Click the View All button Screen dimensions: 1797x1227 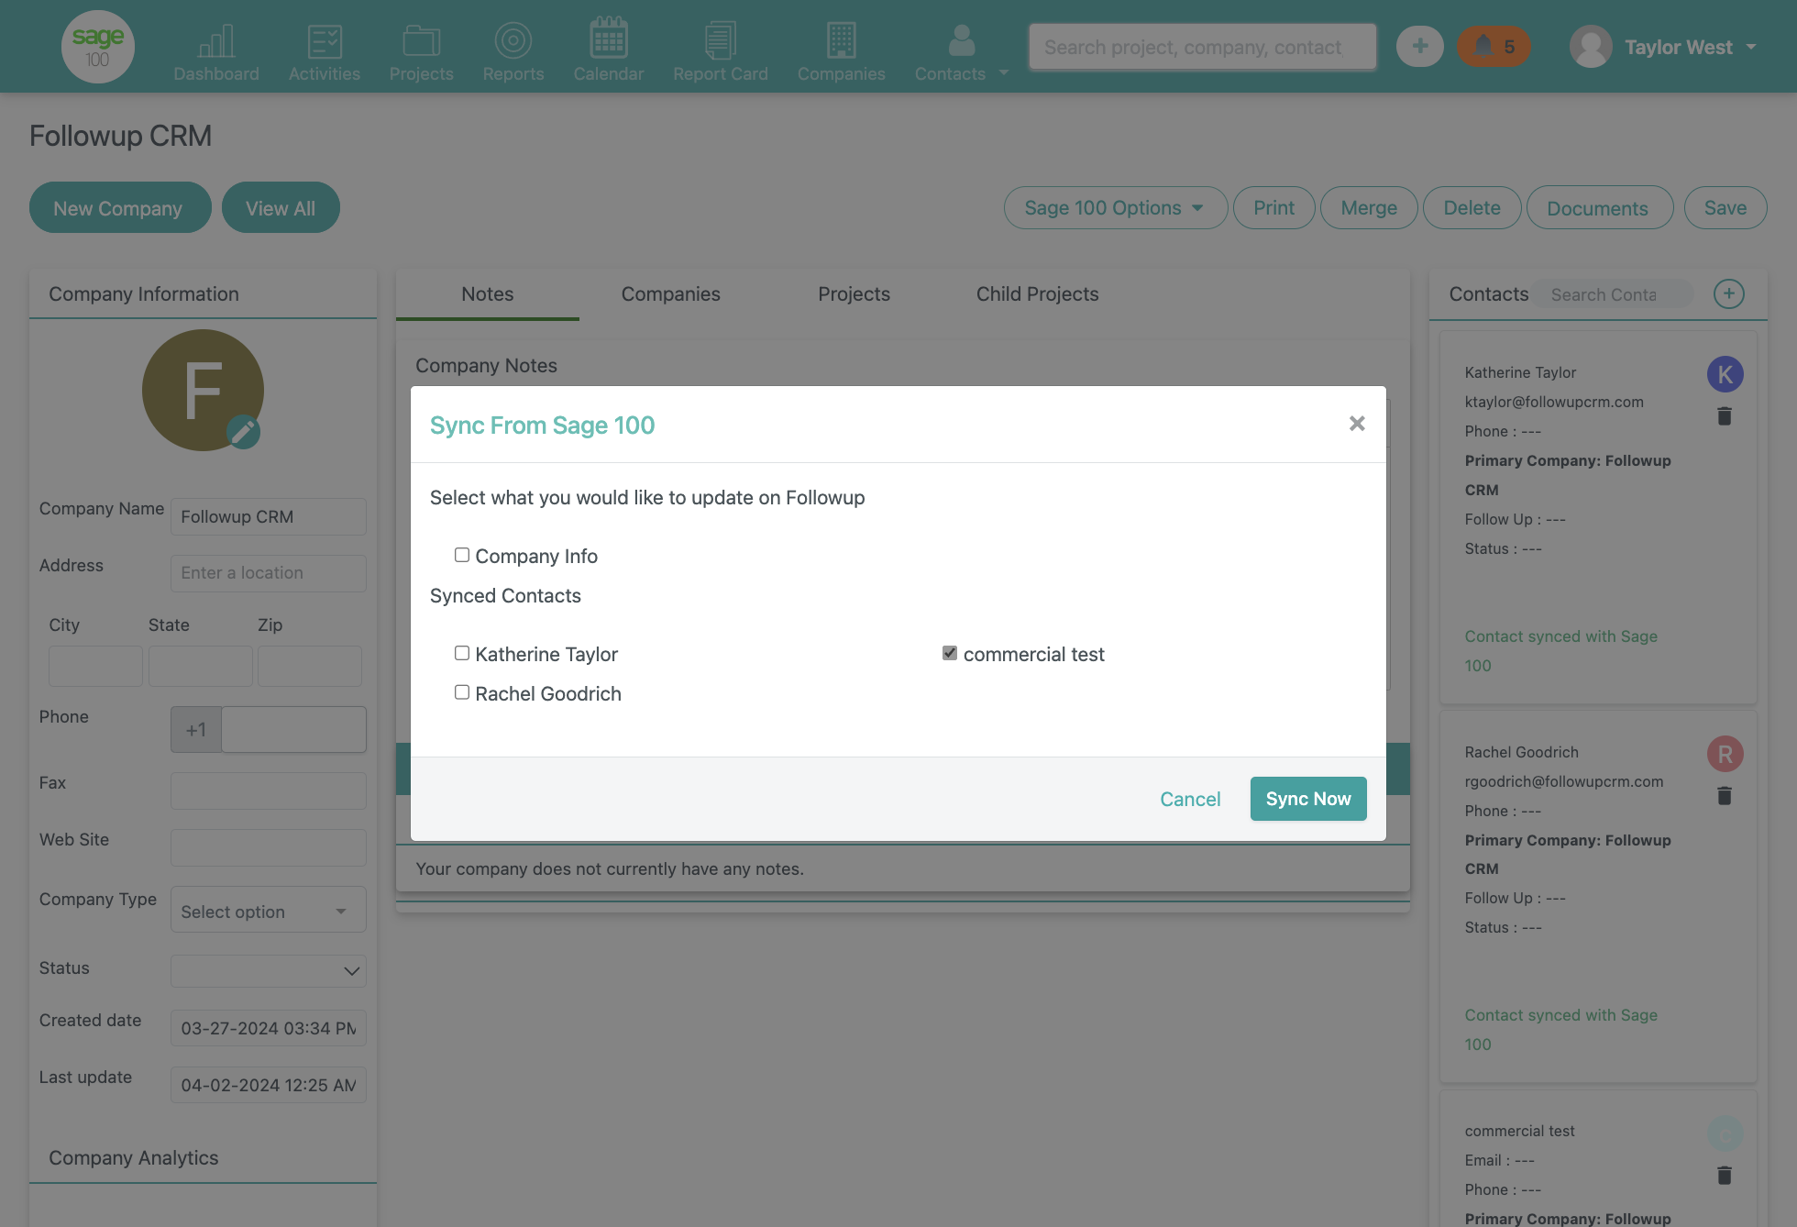pyautogui.click(x=281, y=207)
